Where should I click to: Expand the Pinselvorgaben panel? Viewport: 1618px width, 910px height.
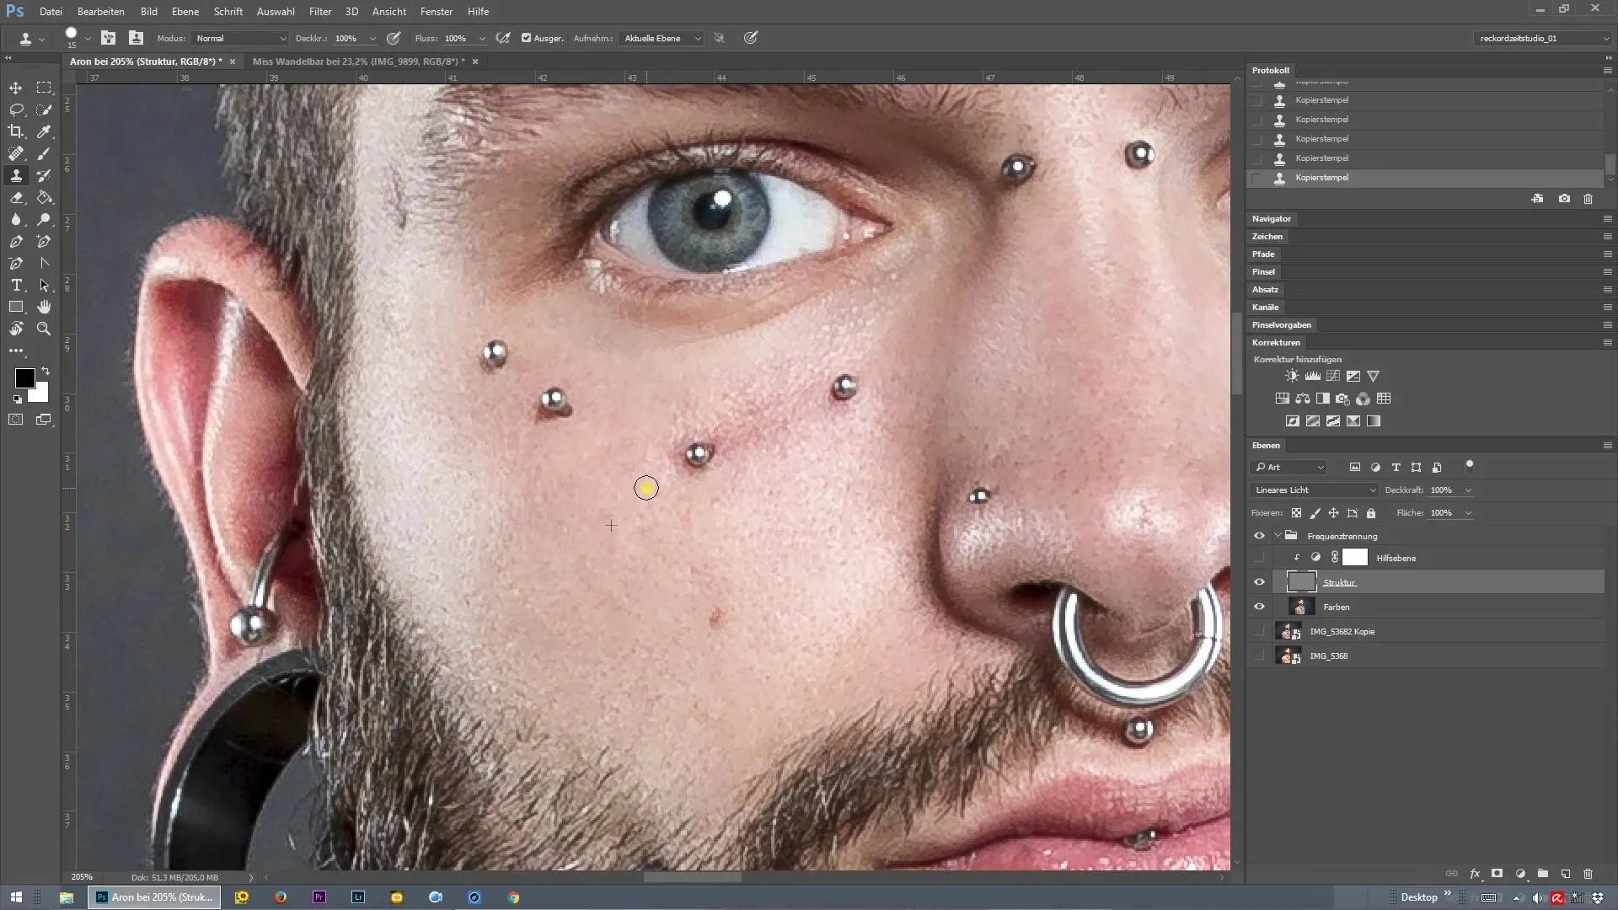[x=1282, y=325]
